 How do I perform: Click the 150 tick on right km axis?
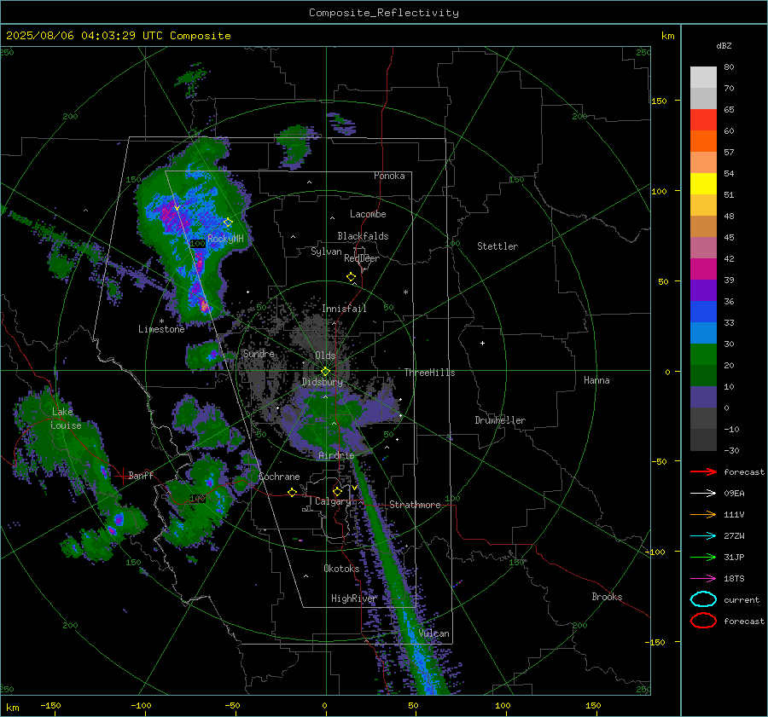click(x=659, y=101)
